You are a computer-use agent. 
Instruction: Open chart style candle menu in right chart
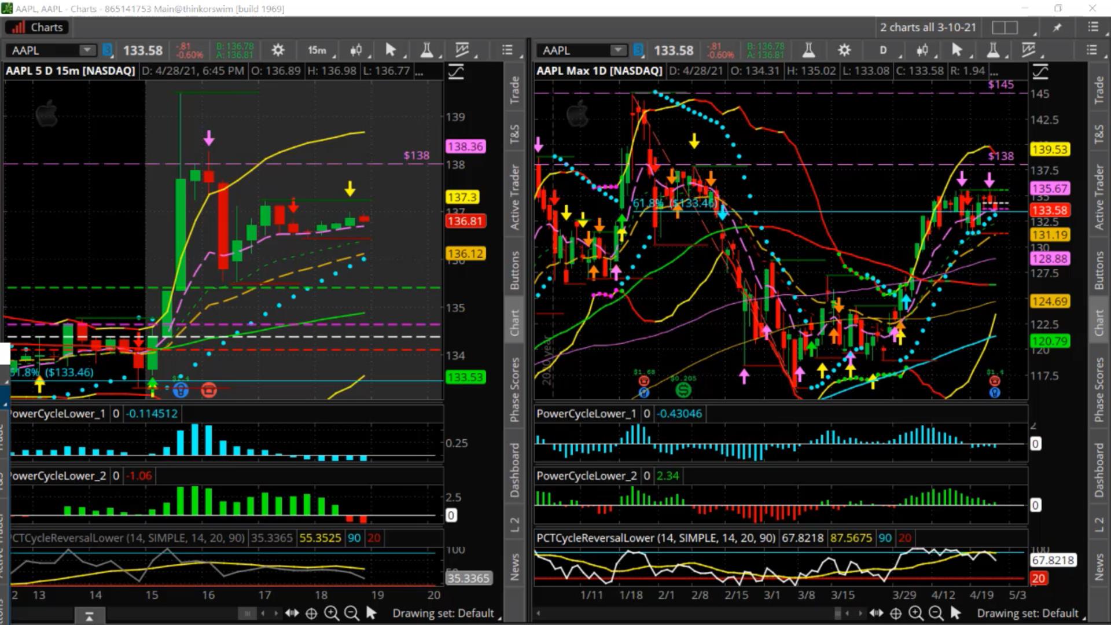(x=922, y=50)
